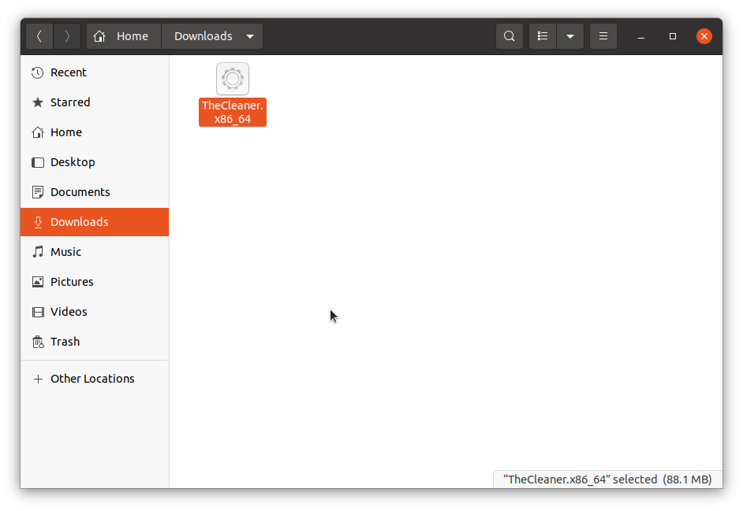743x511 pixels.
Task: Go forward with the right arrow button
Action: (x=67, y=36)
